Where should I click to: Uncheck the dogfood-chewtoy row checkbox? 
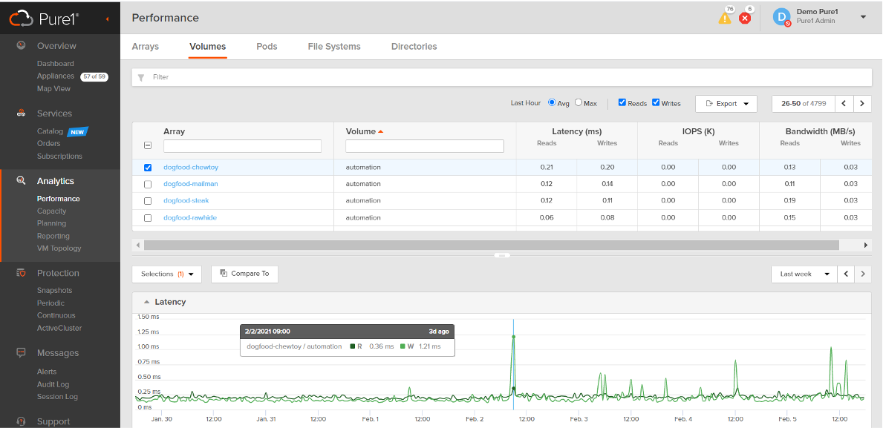(148, 168)
